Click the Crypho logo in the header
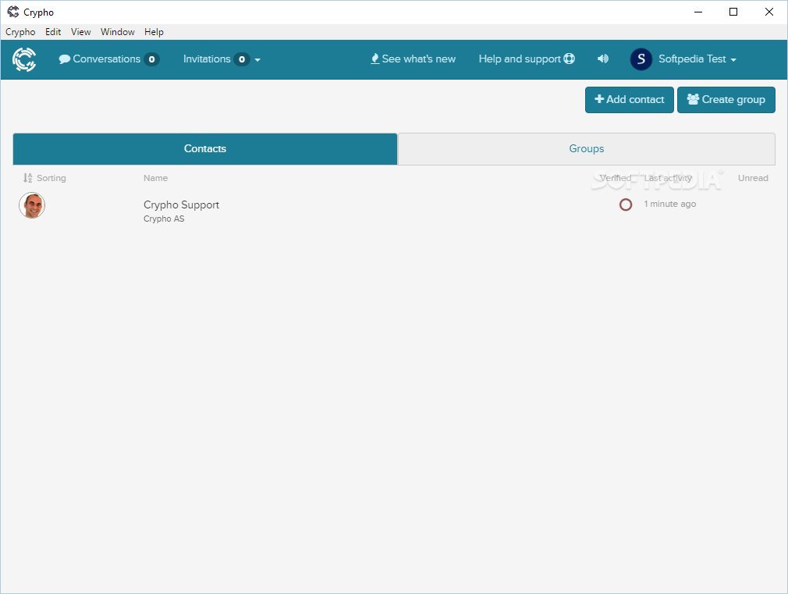Image resolution: width=788 pixels, height=594 pixels. (x=24, y=59)
